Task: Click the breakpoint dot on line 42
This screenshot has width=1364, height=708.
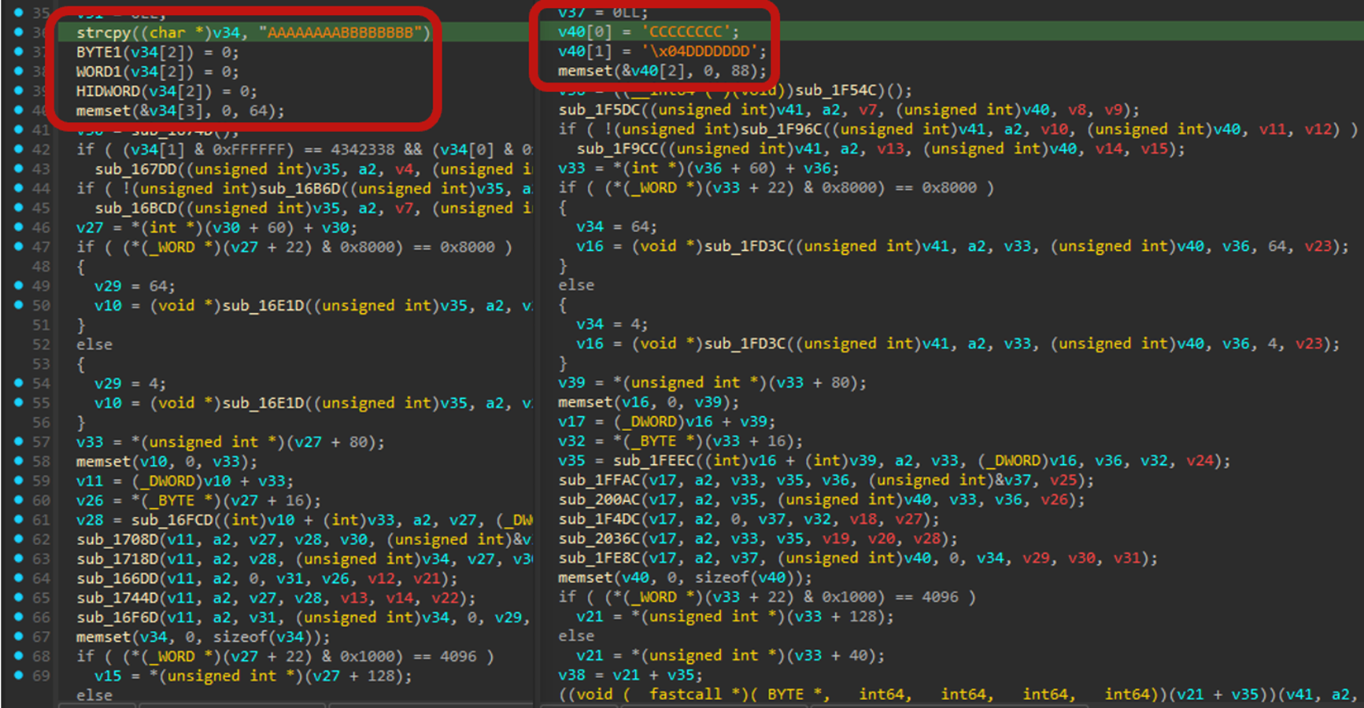Action: pyautogui.click(x=19, y=149)
